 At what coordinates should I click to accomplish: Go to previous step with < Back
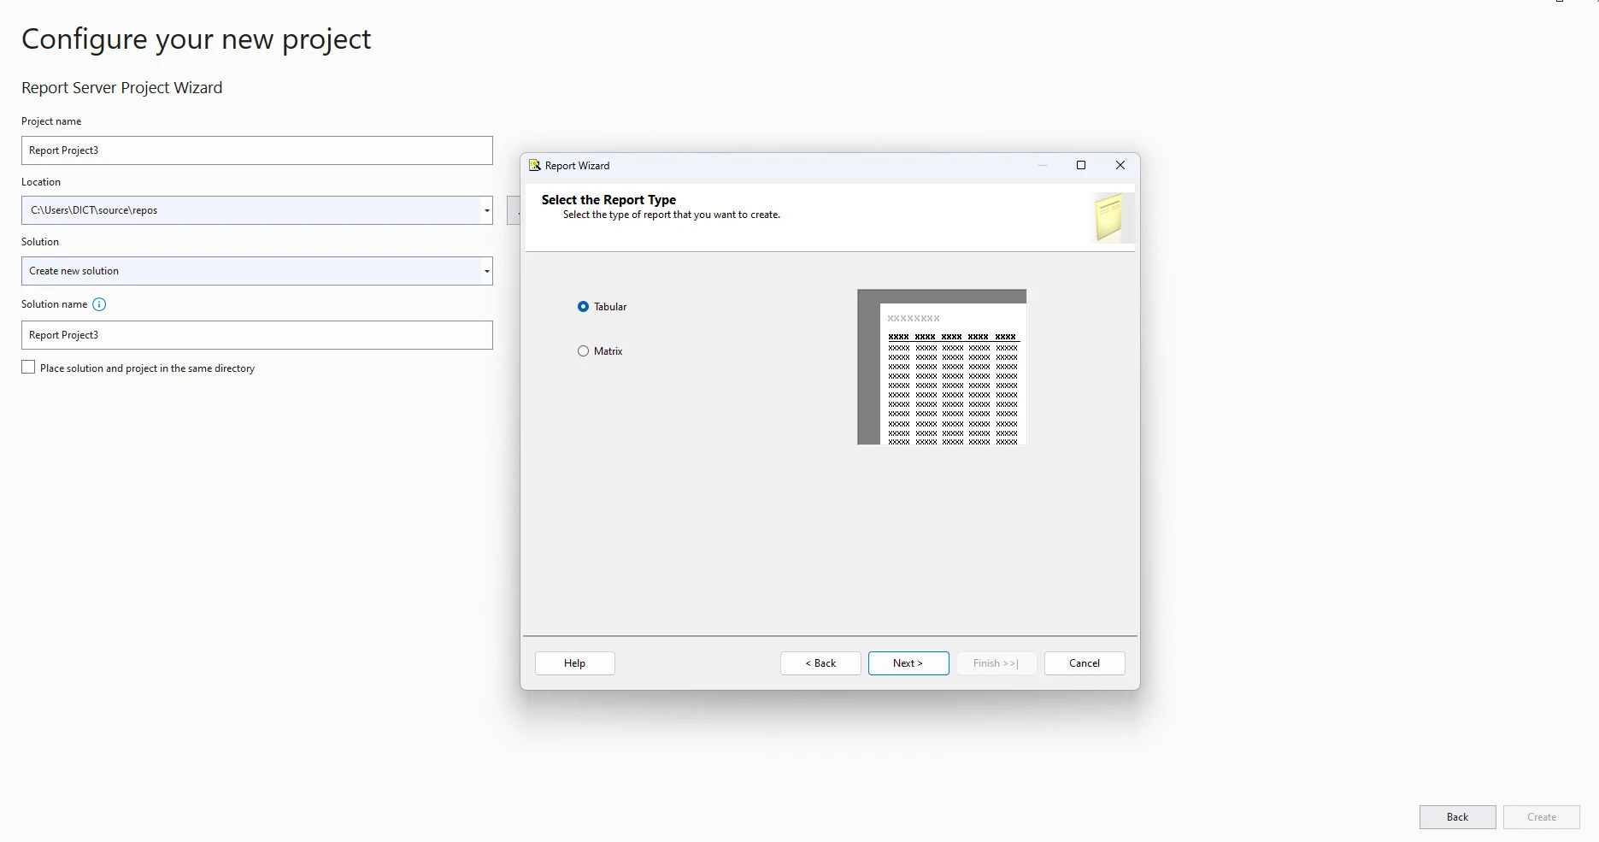tap(820, 663)
